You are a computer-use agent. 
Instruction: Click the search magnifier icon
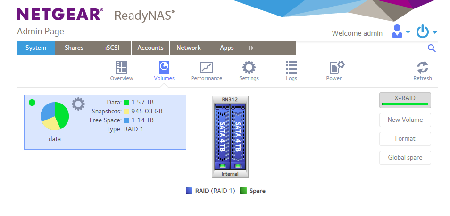coord(431,48)
